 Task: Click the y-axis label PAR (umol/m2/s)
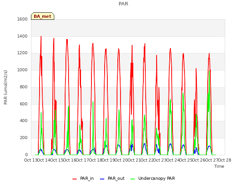5,87
